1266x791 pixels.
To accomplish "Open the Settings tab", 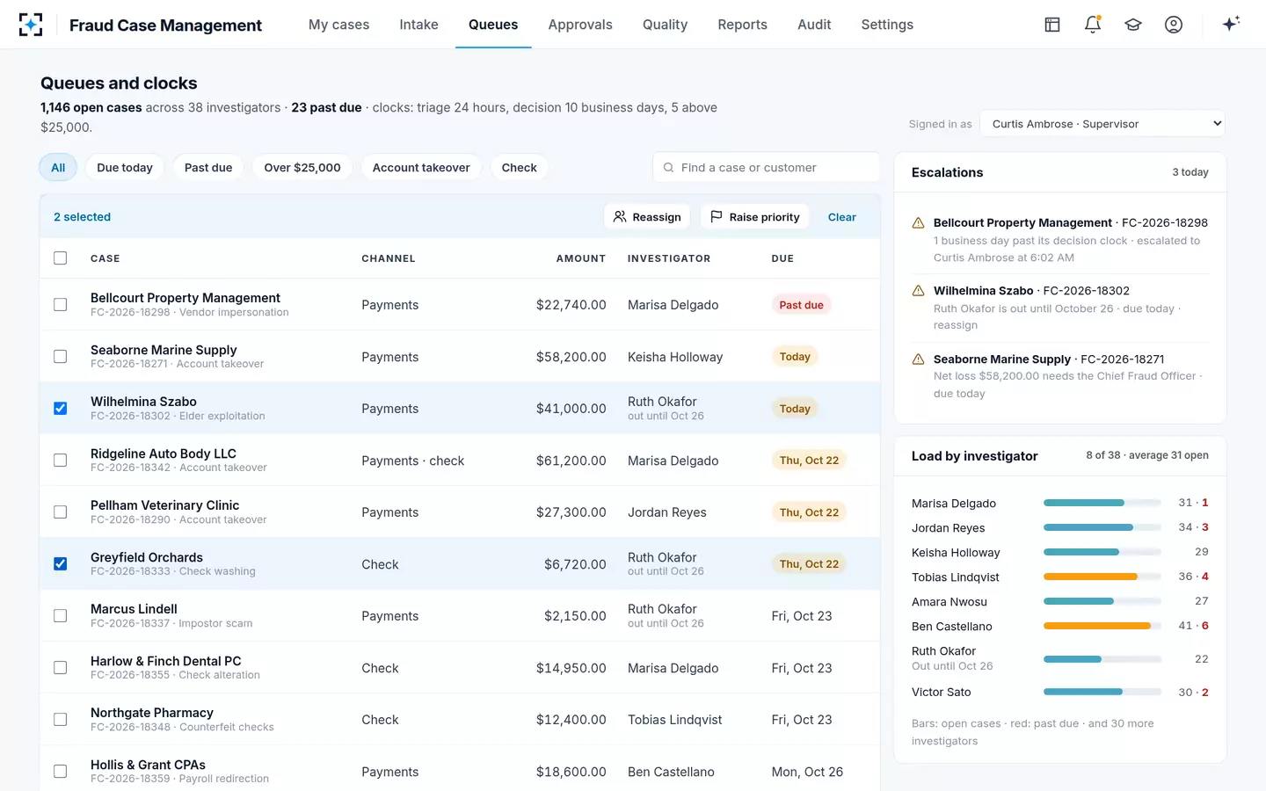I will pyautogui.click(x=887, y=25).
